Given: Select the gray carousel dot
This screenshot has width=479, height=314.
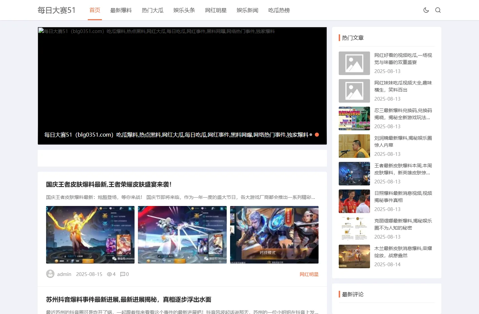Looking at the screenshot, I should [311, 135].
